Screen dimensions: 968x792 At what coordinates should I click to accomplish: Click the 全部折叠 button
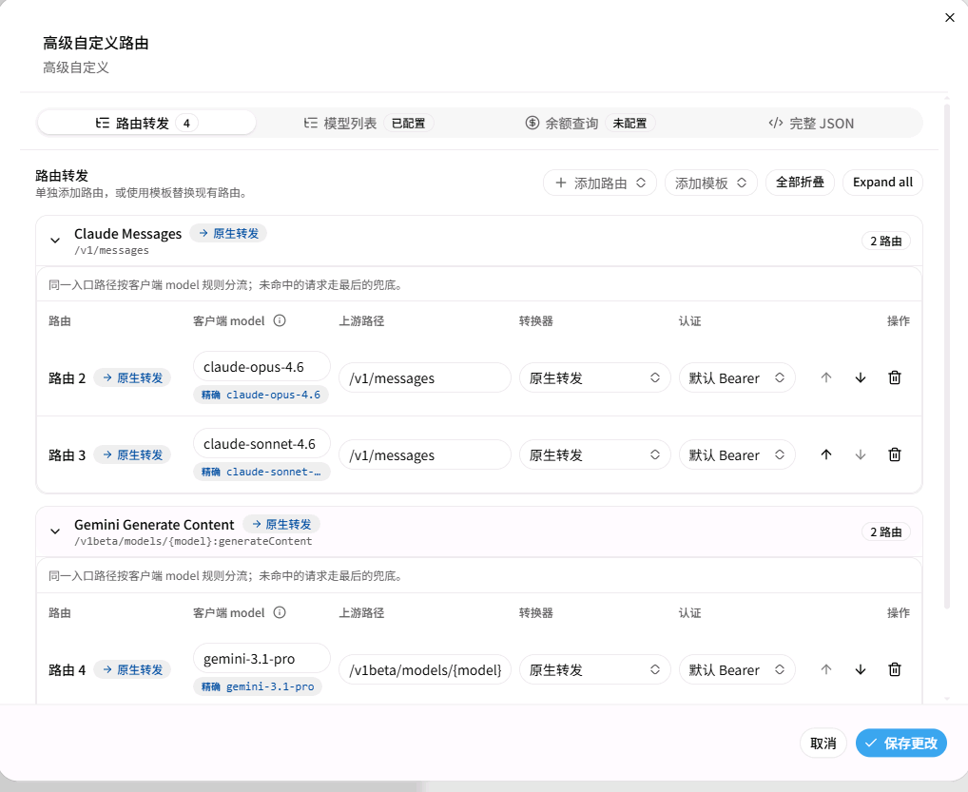point(800,183)
